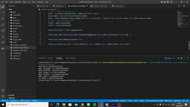Click Prettier in the status bar
Screen dimensions: 190x107
tap(177, 101)
